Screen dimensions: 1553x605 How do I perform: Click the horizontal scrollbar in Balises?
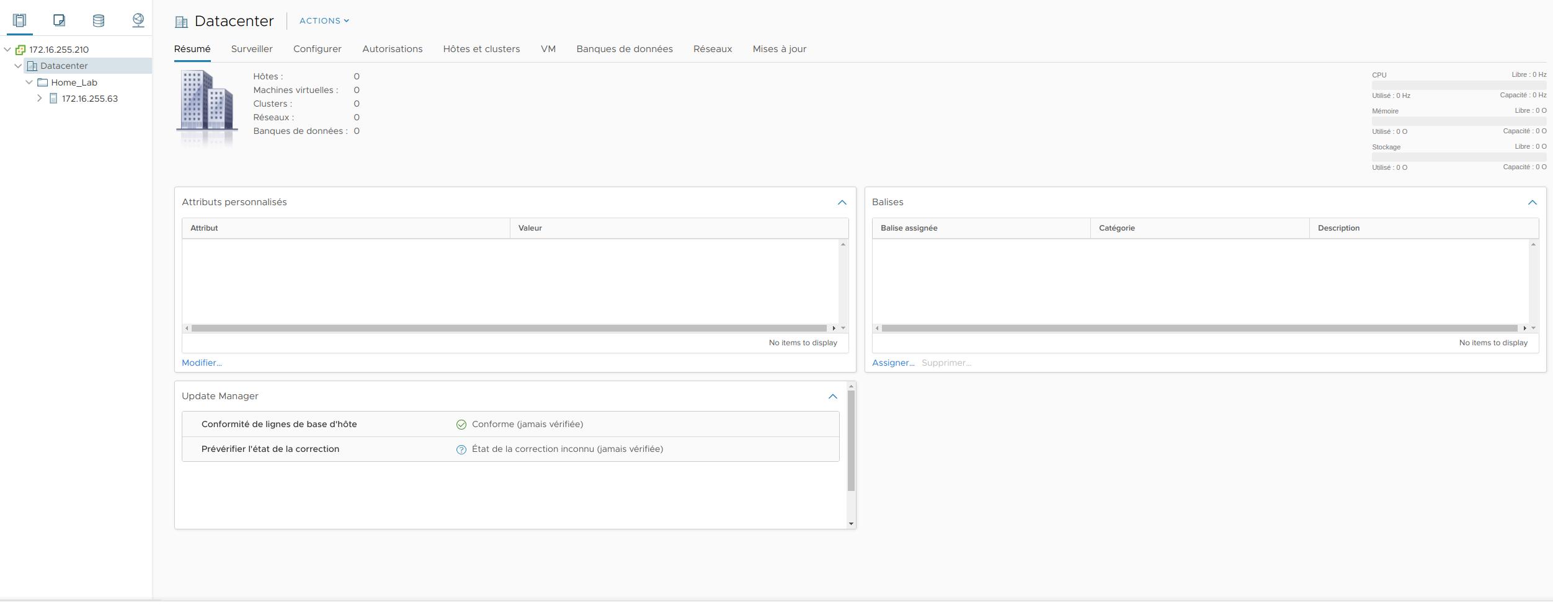[1199, 329]
